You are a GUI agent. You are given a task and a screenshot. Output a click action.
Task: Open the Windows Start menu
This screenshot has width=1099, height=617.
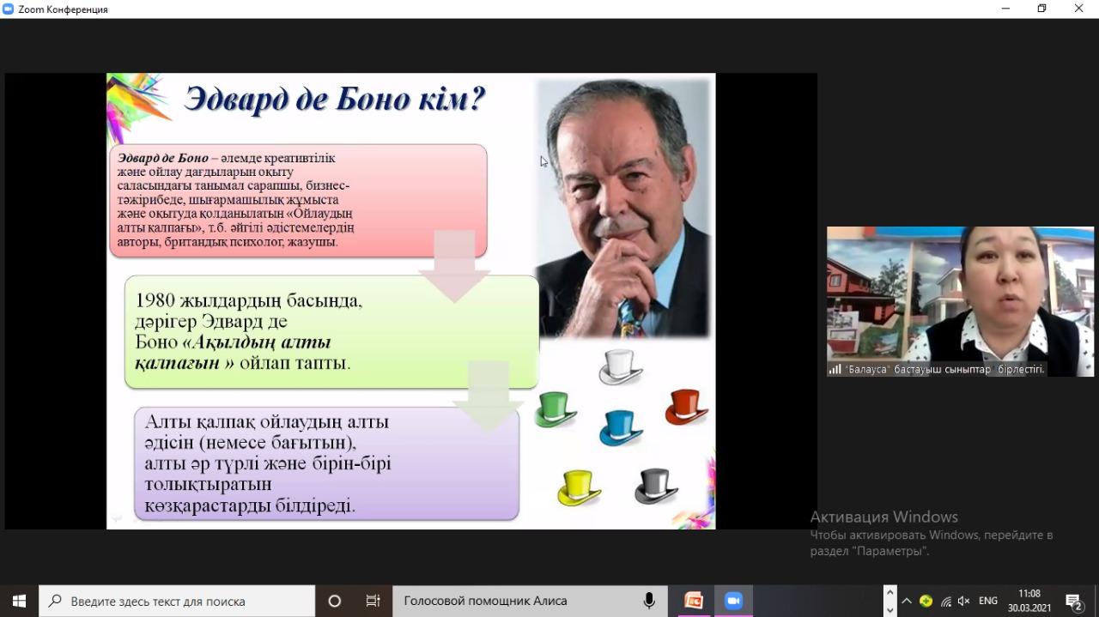tap(19, 601)
